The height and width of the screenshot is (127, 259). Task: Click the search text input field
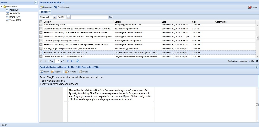(89, 17)
